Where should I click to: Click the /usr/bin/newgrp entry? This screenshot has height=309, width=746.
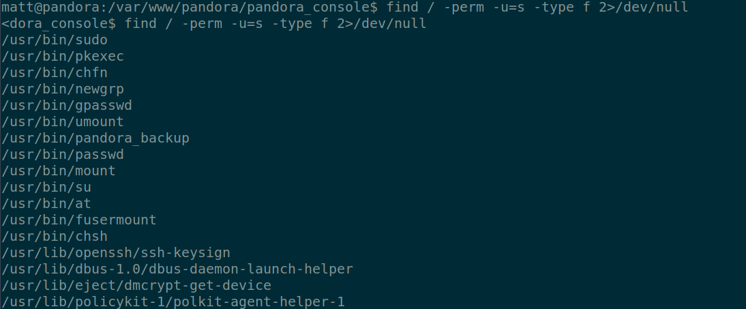[x=63, y=89]
